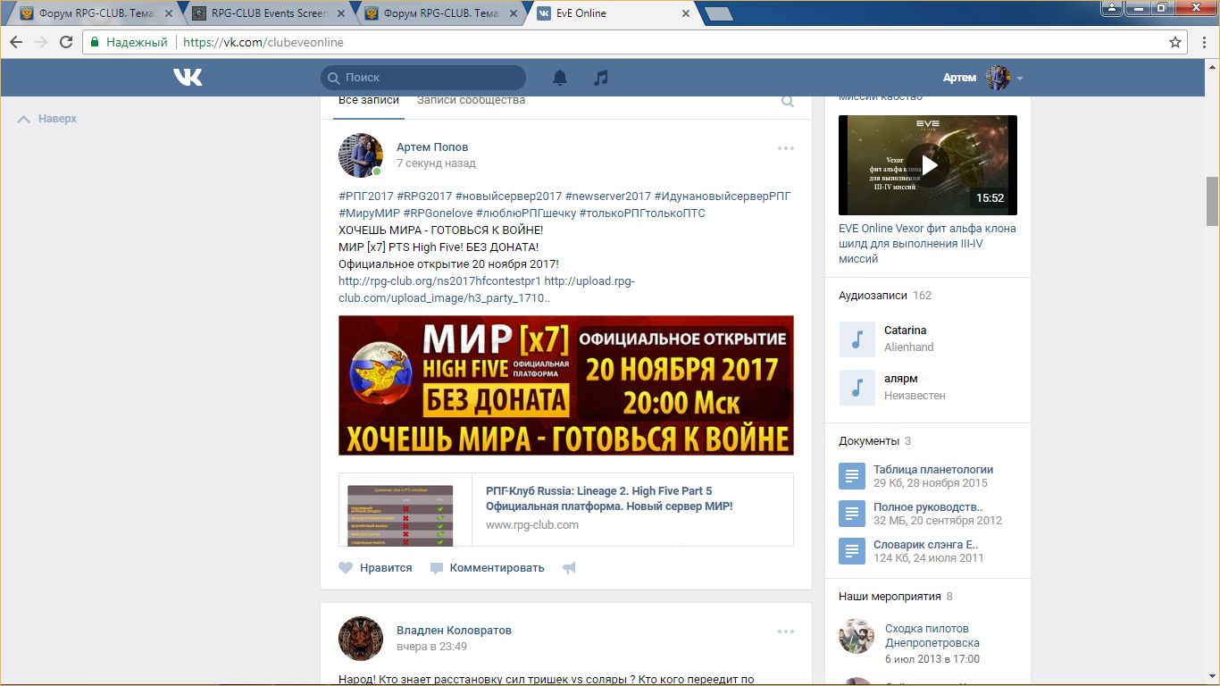Play the Catarina audio track icon
Viewport: 1220px width, 686px height.
857,339
